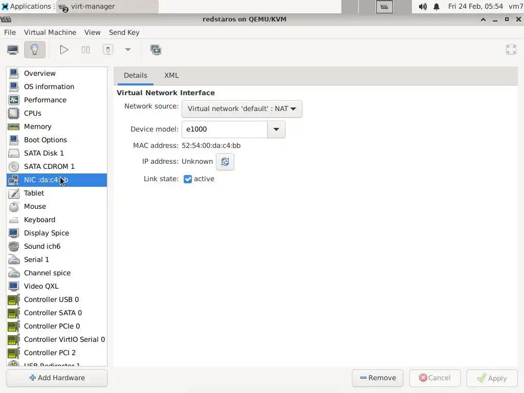Screen dimensions: 524x393
Task: Click the date and time clock
Action: [x=475, y=6]
